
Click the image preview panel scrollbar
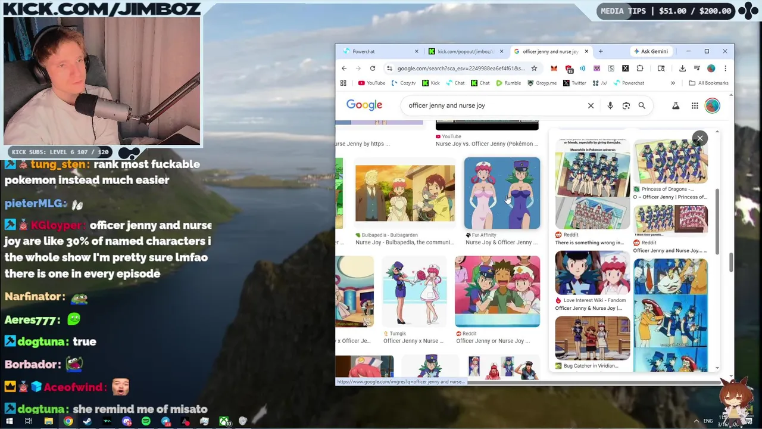[717, 220]
